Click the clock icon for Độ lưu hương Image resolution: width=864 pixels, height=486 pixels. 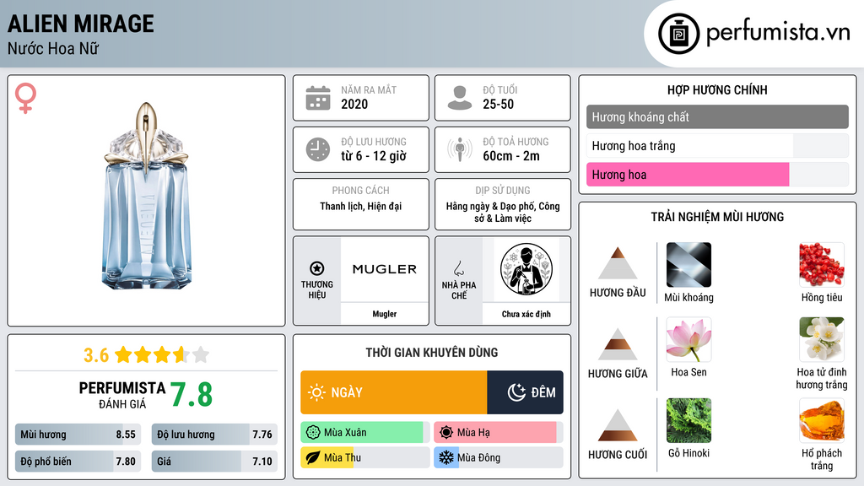tap(318, 149)
